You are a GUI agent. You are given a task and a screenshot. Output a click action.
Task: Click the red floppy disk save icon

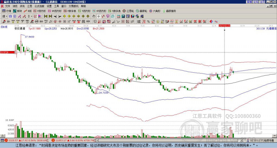point(133,16)
